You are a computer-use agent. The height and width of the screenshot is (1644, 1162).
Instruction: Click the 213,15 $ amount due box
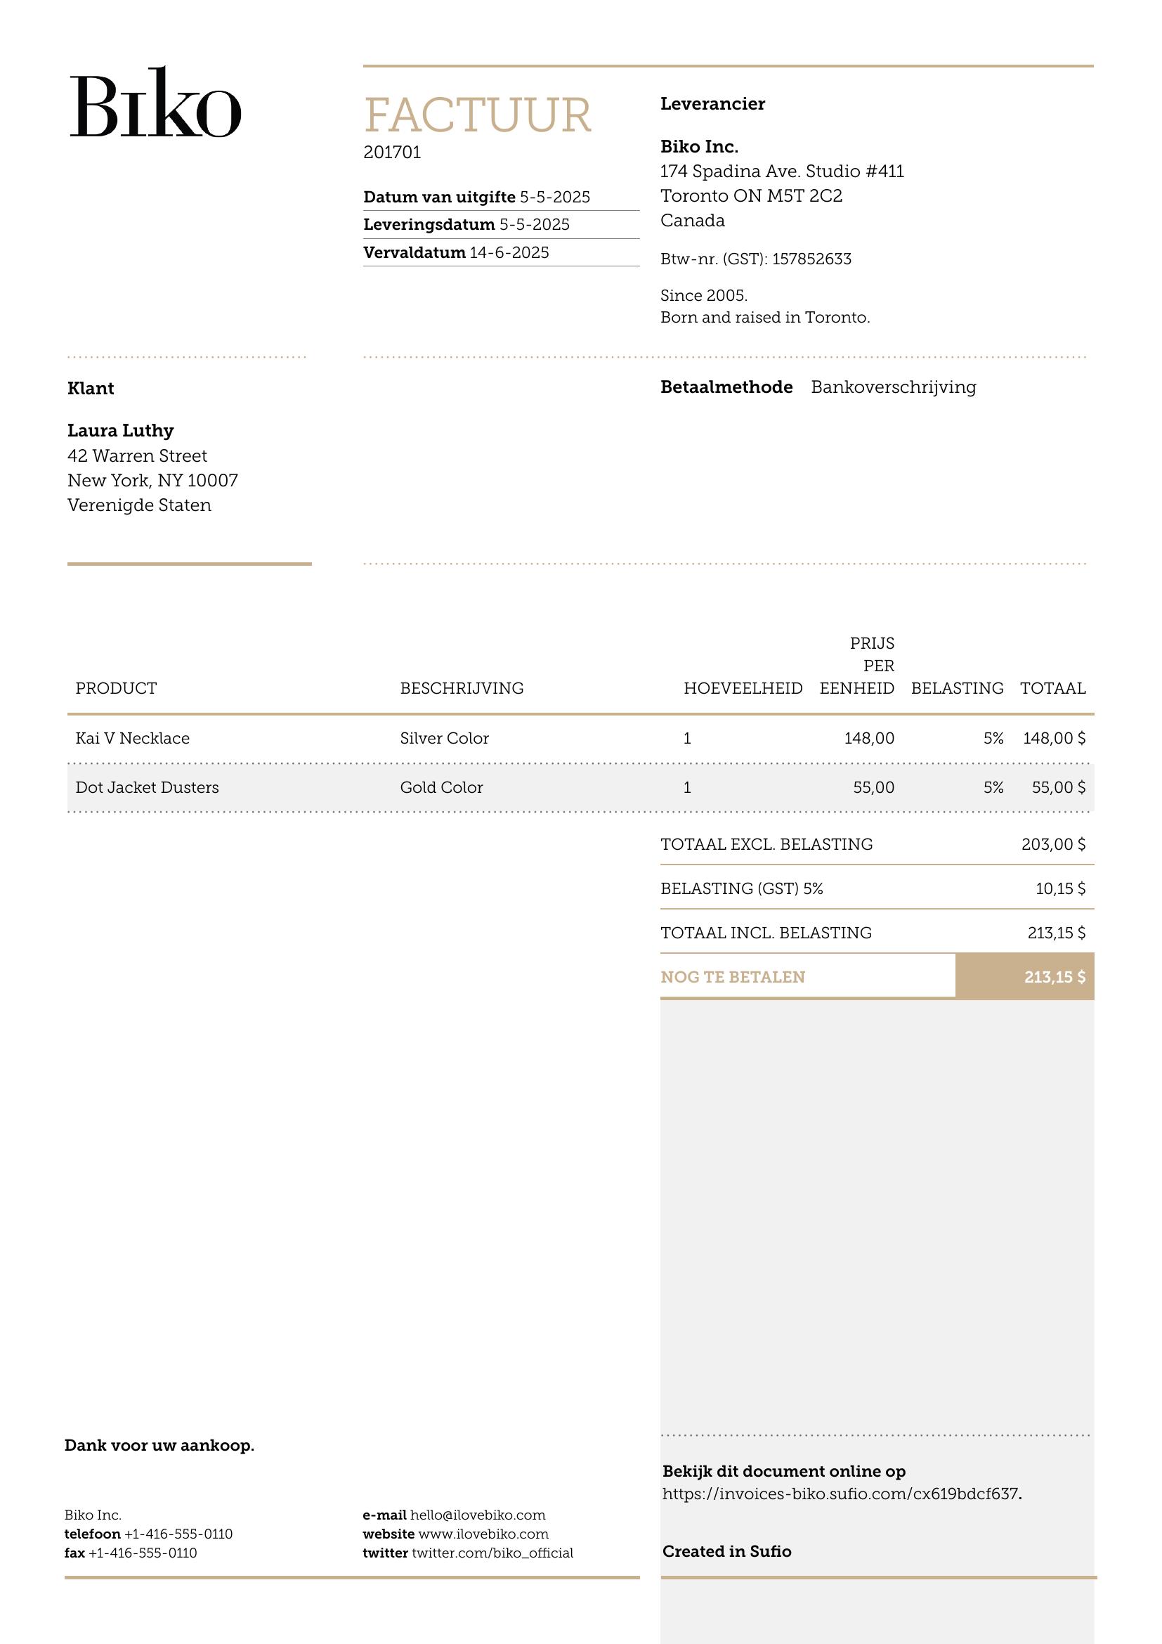[1024, 977]
